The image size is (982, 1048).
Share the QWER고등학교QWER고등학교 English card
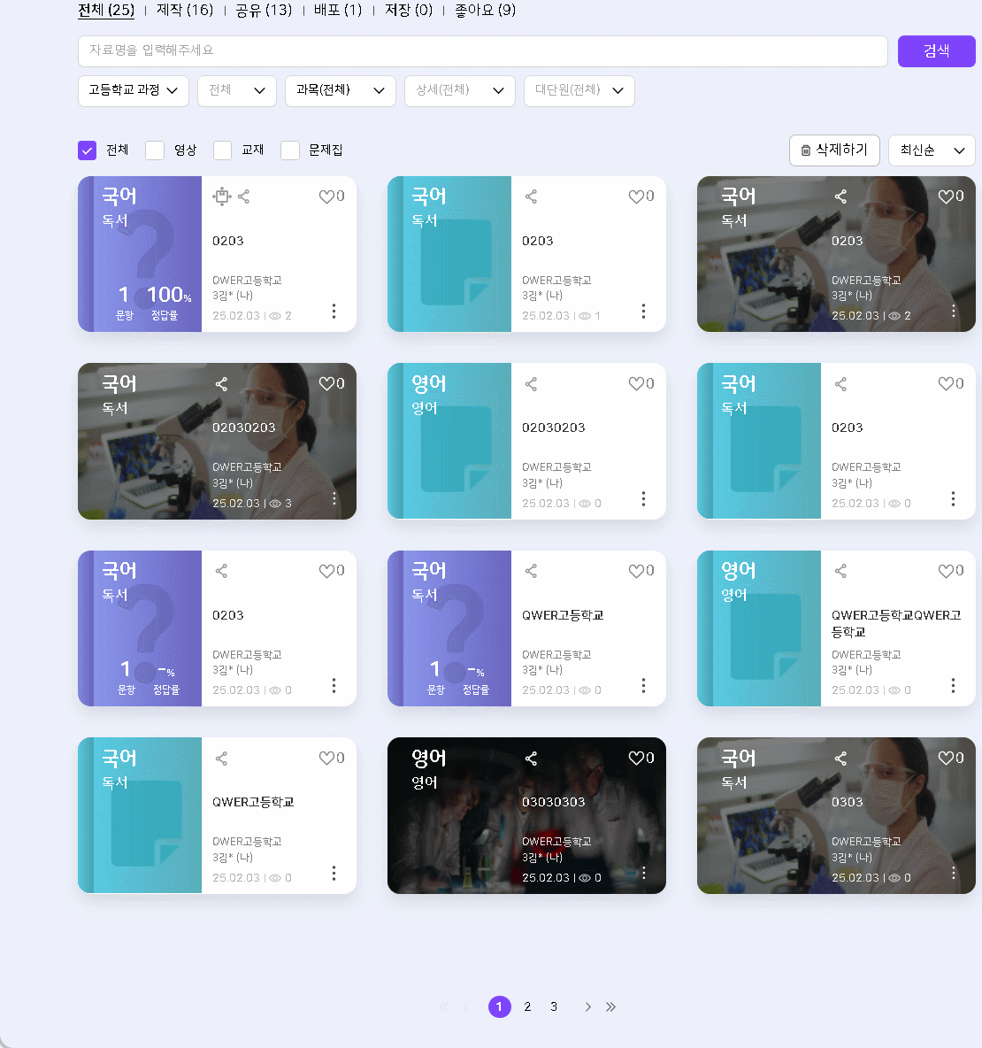[840, 571]
